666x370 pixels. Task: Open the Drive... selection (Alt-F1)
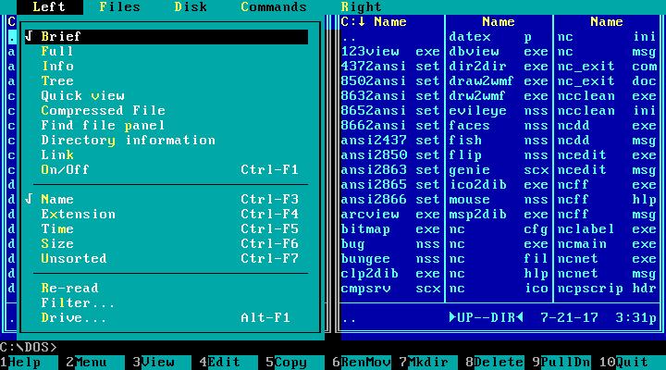pos(166,318)
